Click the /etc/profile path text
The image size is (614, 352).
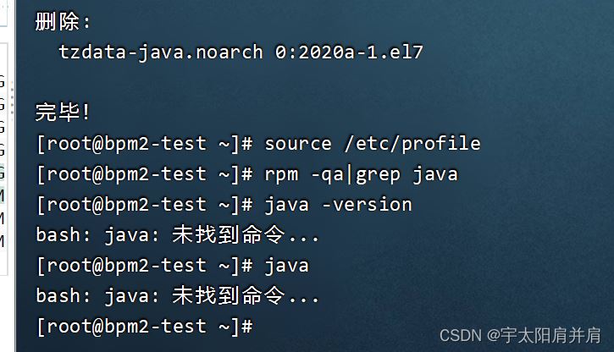412,144
